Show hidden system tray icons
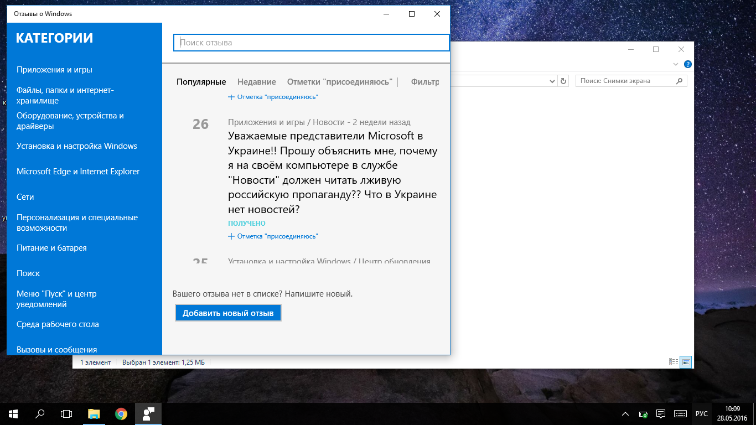This screenshot has width=756, height=425. coord(625,414)
